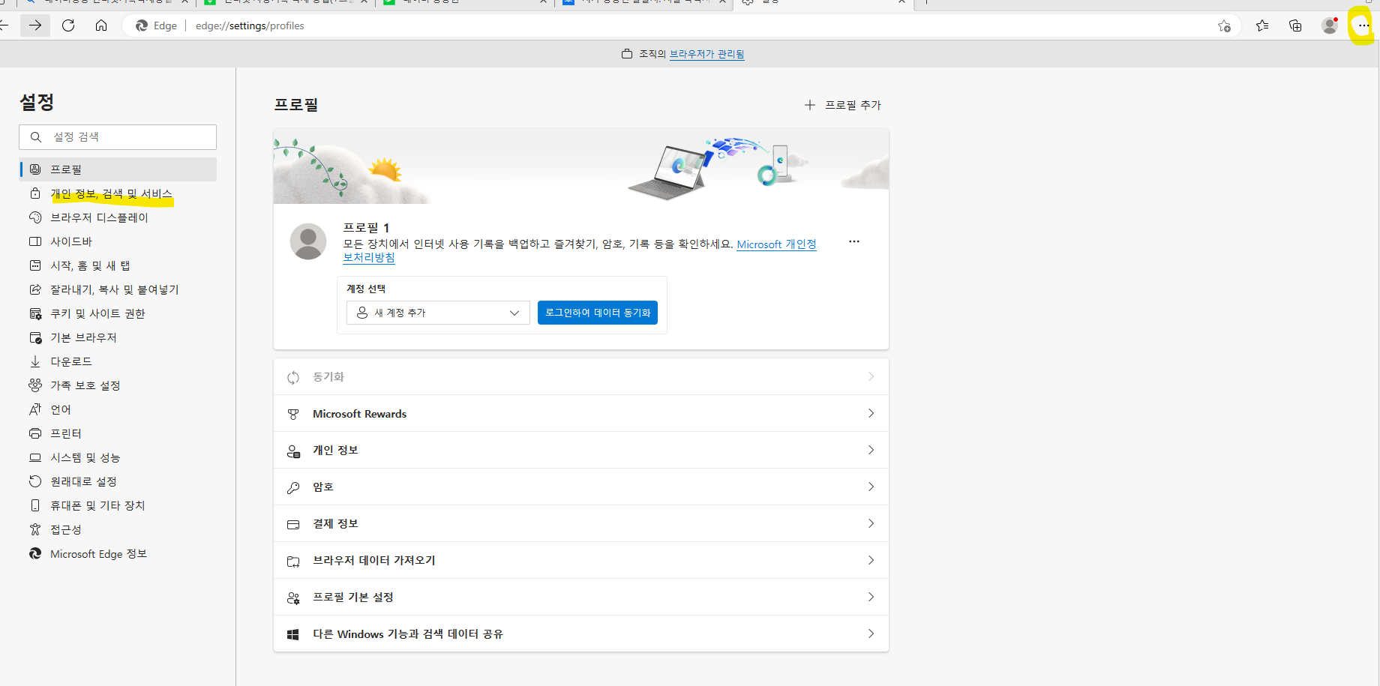Open 시스템 및 성능 settings

[x=118, y=457]
